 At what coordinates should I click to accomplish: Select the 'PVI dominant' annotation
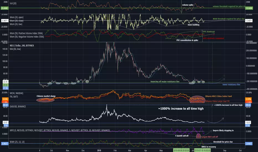tap(209, 32)
